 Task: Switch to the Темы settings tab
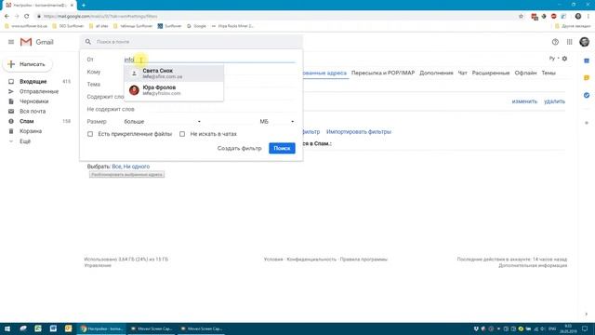549,73
